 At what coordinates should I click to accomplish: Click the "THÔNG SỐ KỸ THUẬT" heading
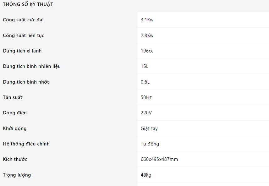[x=28, y=4]
